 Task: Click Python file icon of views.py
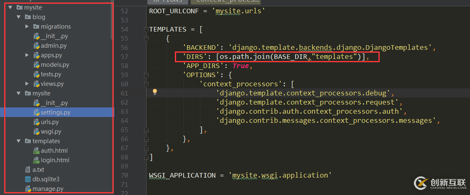coord(36,84)
